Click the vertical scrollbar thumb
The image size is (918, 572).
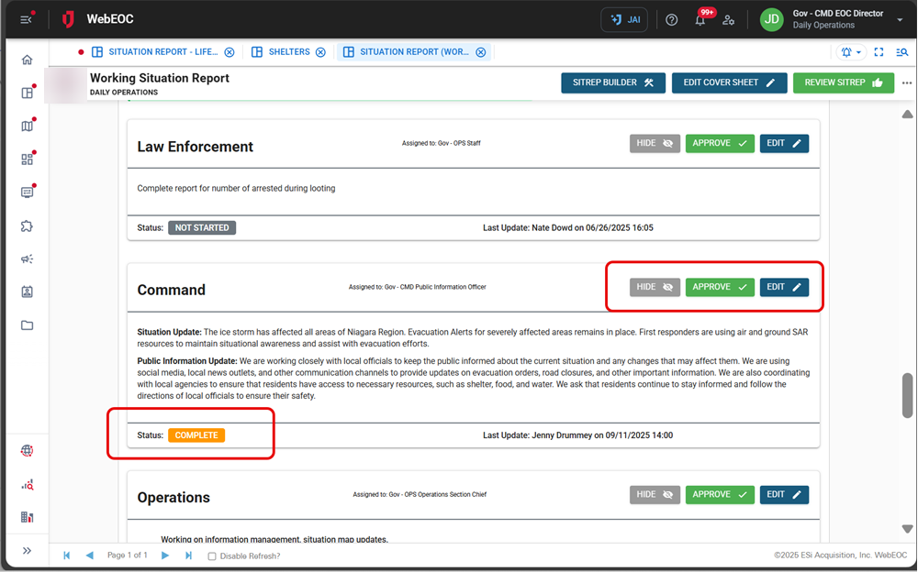point(907,395)
